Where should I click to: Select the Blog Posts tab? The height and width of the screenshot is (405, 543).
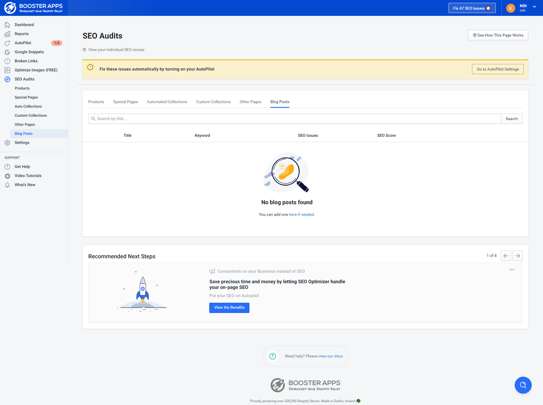pyautogui.click(x=280, y=102)
